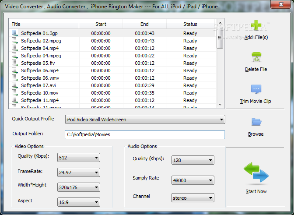Select the Softpedia 02.mpeg row title
294x215 pixels.
coord(41,41)
